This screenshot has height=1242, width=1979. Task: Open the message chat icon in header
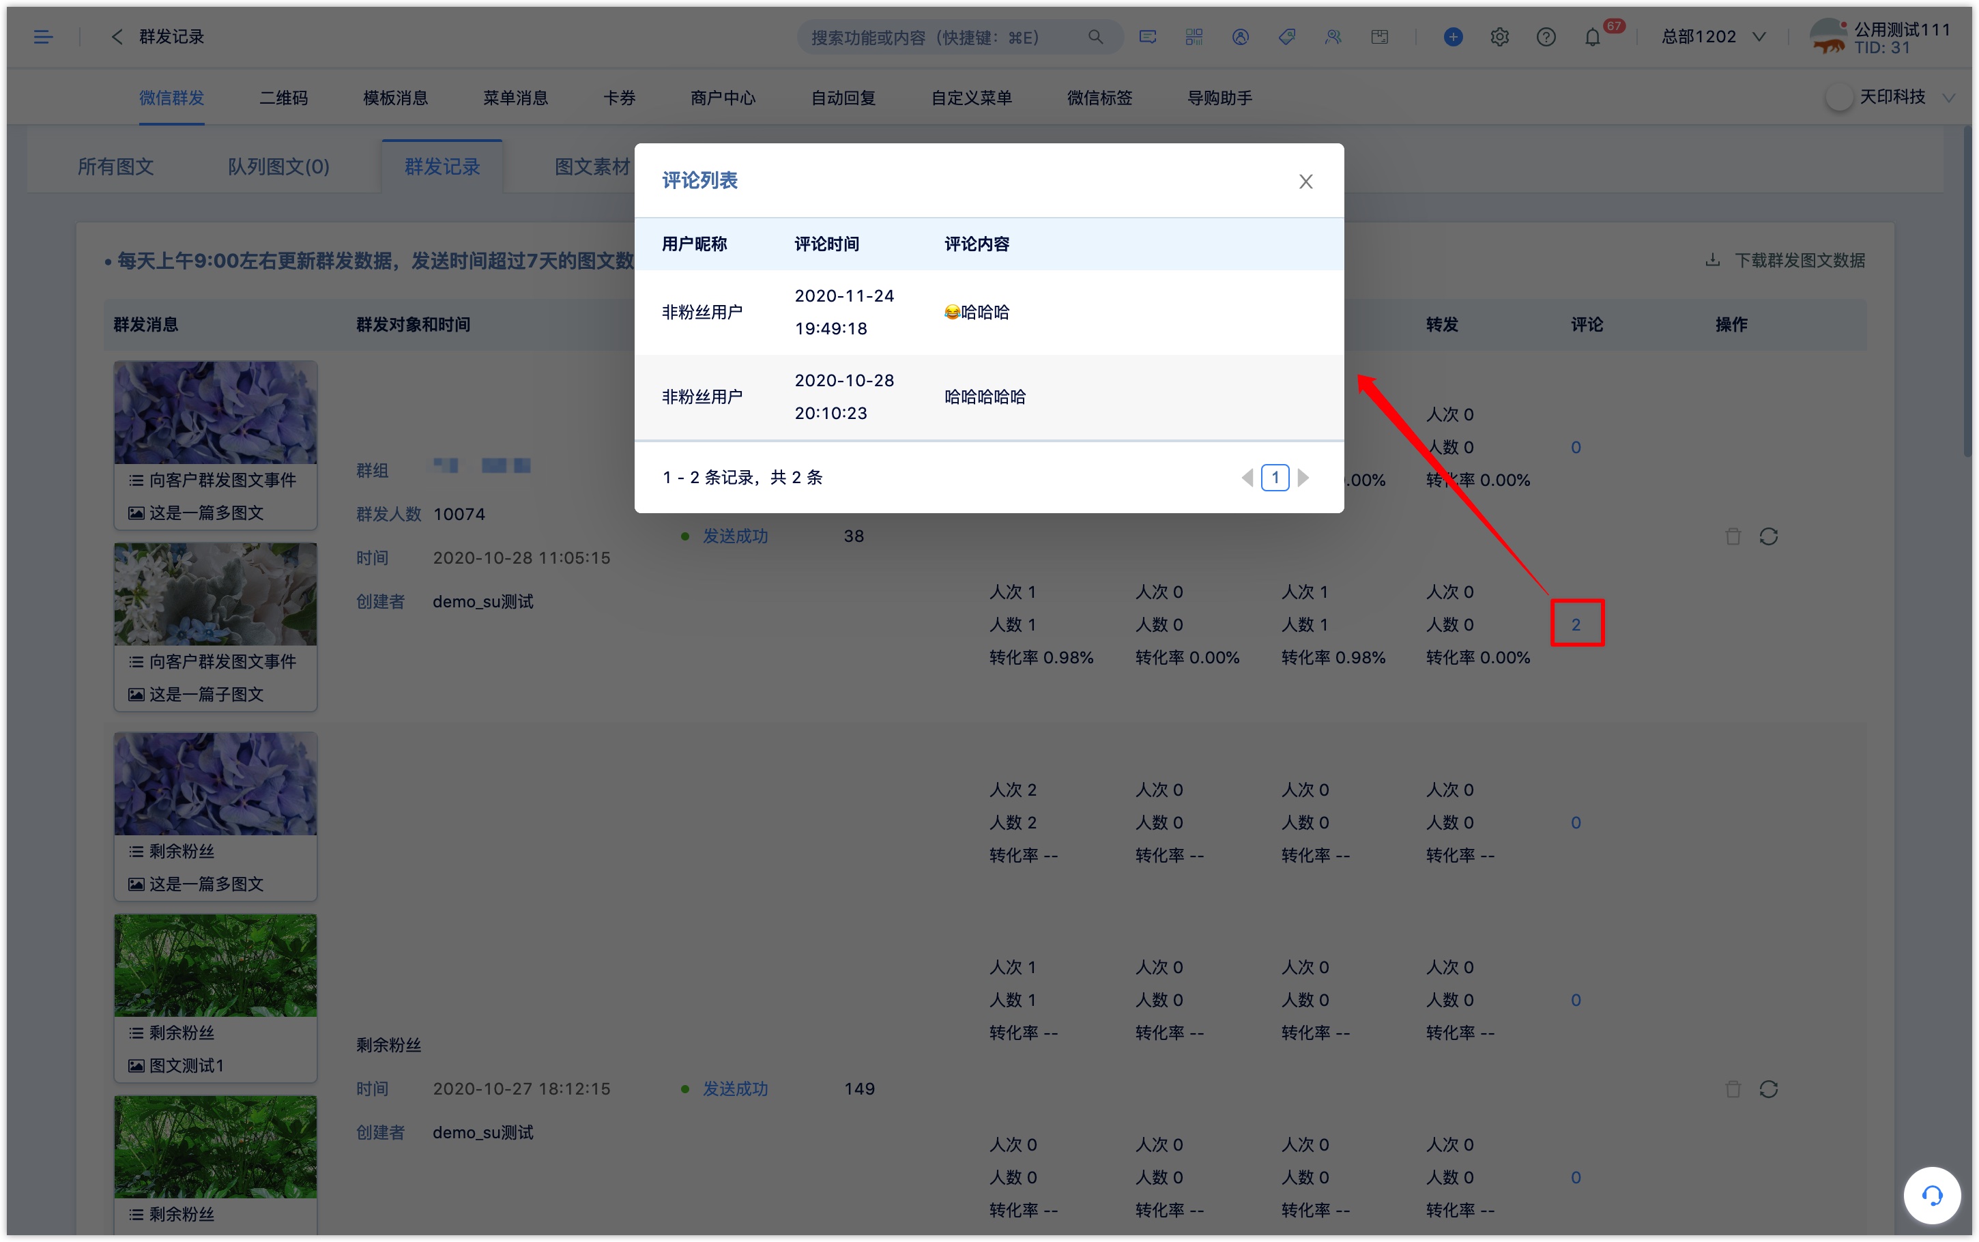(x=1148, y=37)
